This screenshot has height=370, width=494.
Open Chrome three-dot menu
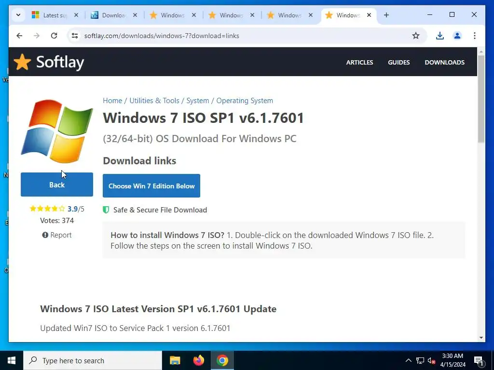pos(475,36)
